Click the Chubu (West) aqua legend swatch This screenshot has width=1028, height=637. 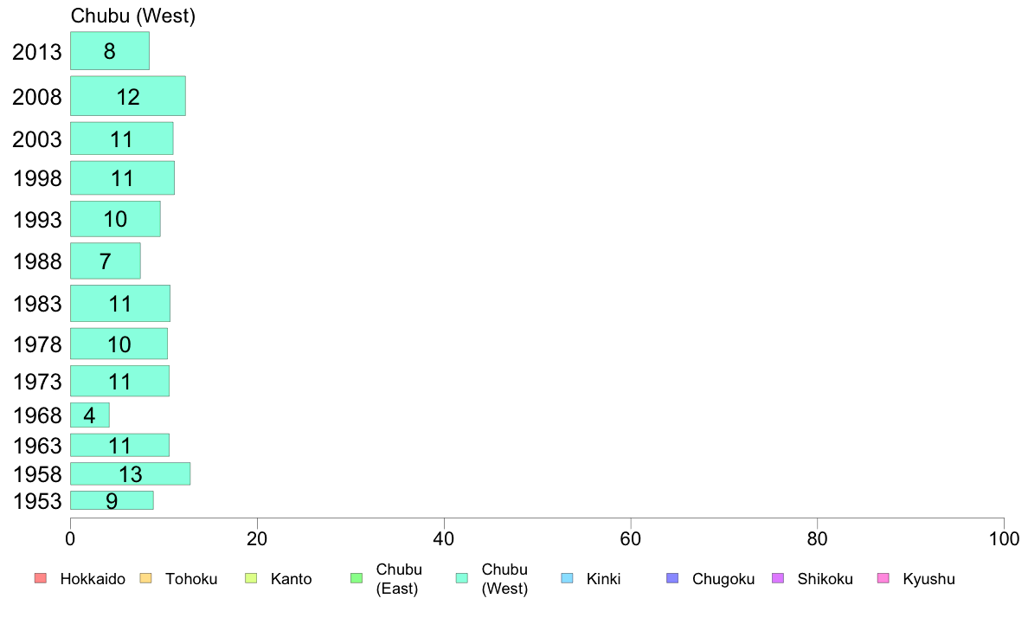point(462,578)
